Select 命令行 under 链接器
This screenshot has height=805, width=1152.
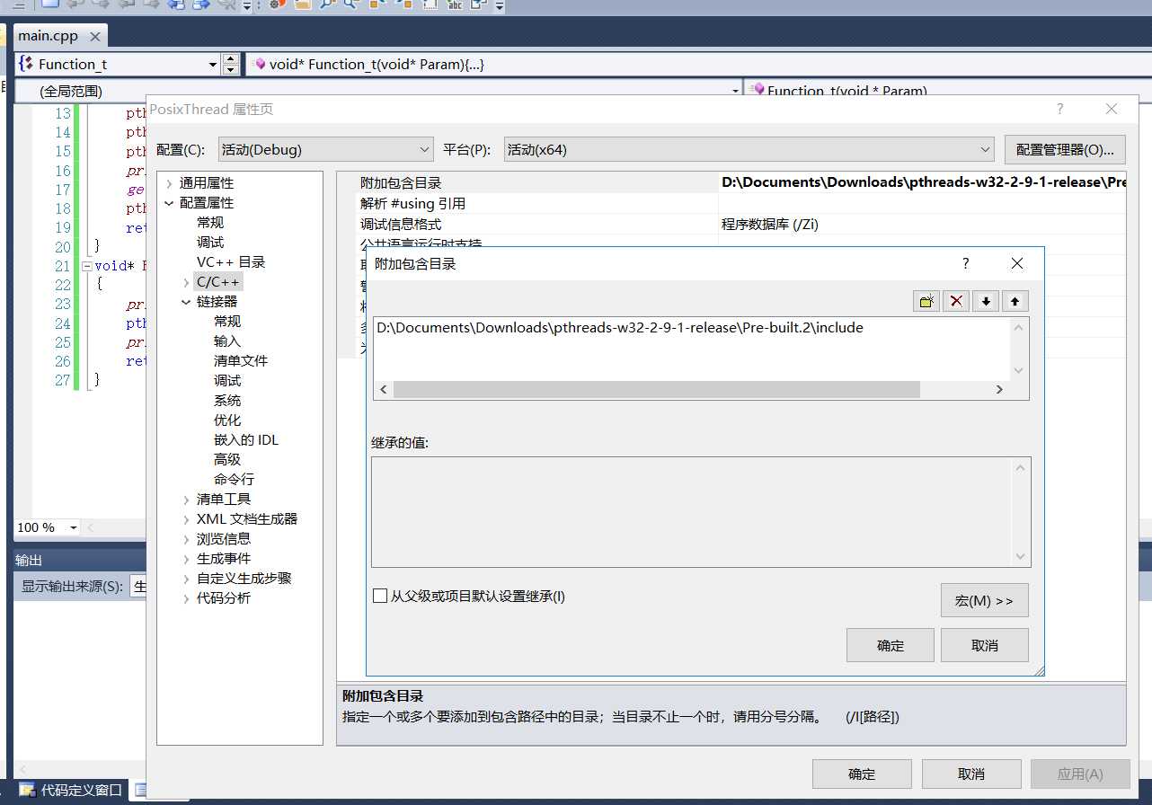pyautogui.click(x=234, y=480)
